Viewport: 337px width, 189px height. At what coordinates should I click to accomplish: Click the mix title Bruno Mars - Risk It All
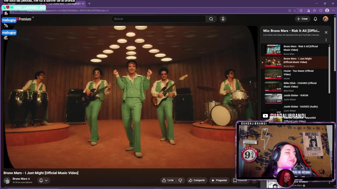click(x=291, y=31)
